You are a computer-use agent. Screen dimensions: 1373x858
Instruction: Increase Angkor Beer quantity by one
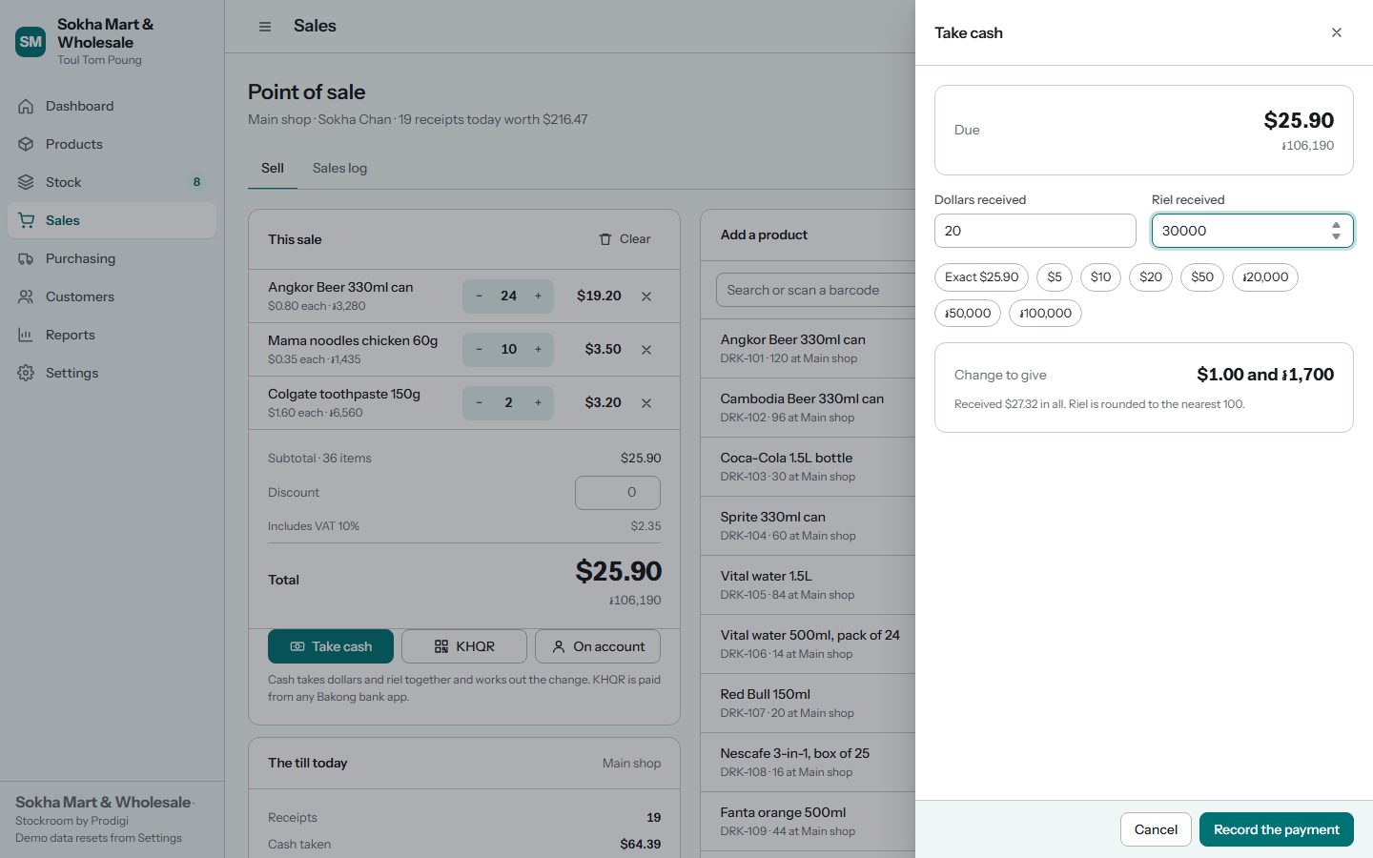click(x=538, y=296)
